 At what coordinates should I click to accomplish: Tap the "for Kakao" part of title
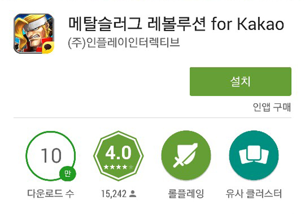click(248, 24)
